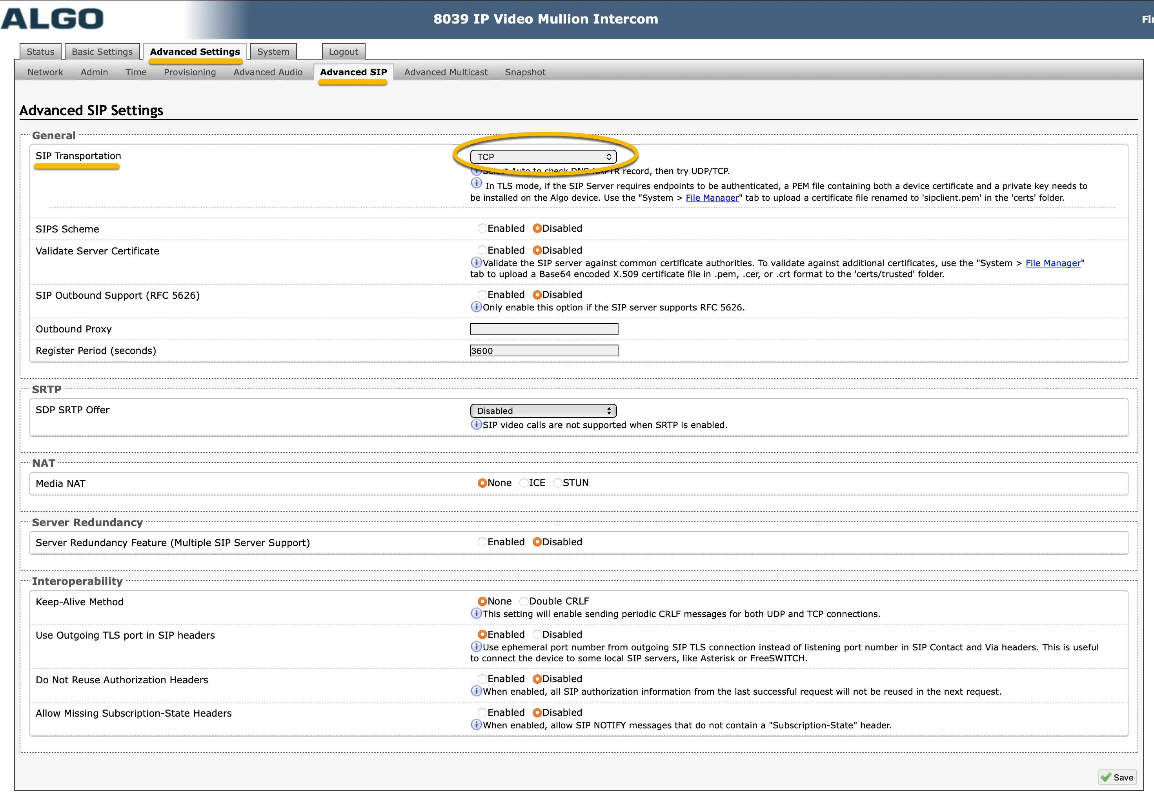Open Advanced Multicast sub-tab
This screenshot has height=806, width=1154.
click(446, 72)
